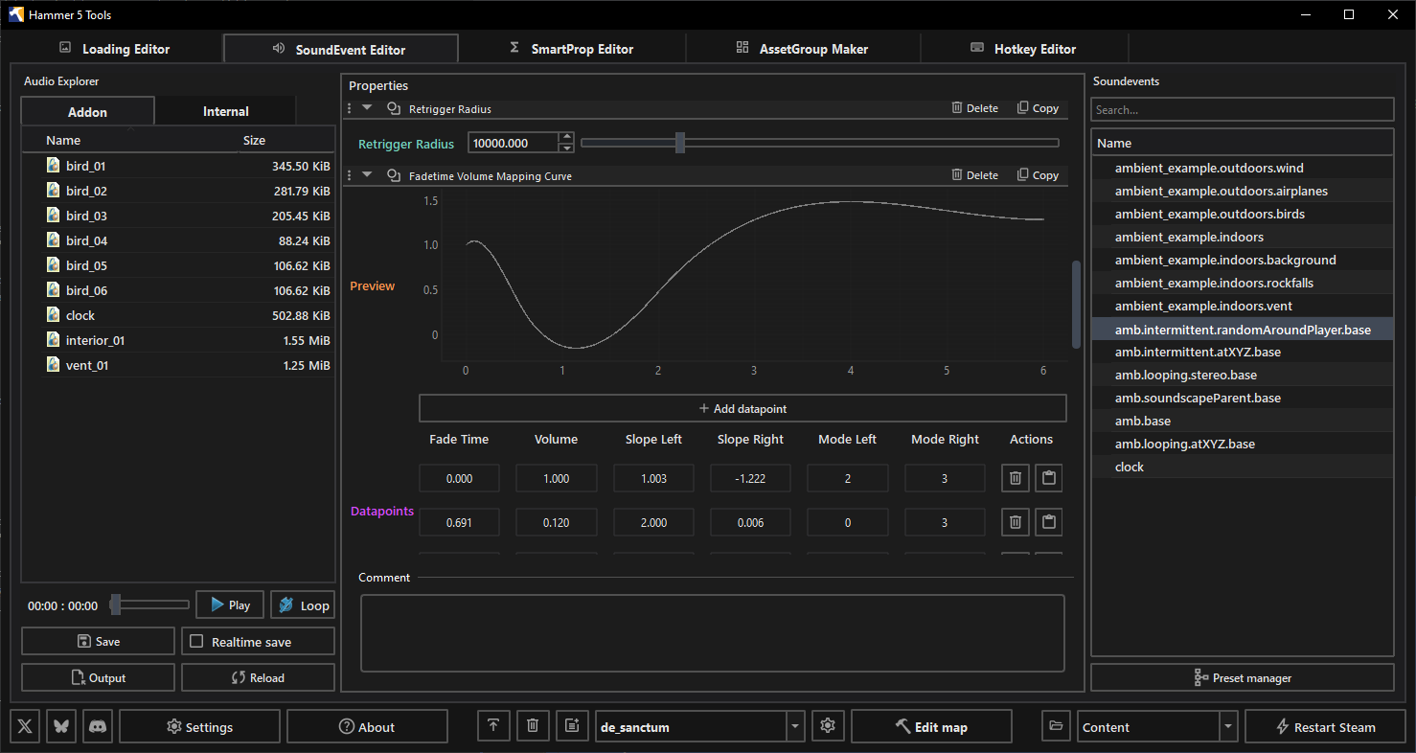Click the Retrigger Radius value field
The image size is (1416, 753).
pyautogui.click(x=514, y=143)
